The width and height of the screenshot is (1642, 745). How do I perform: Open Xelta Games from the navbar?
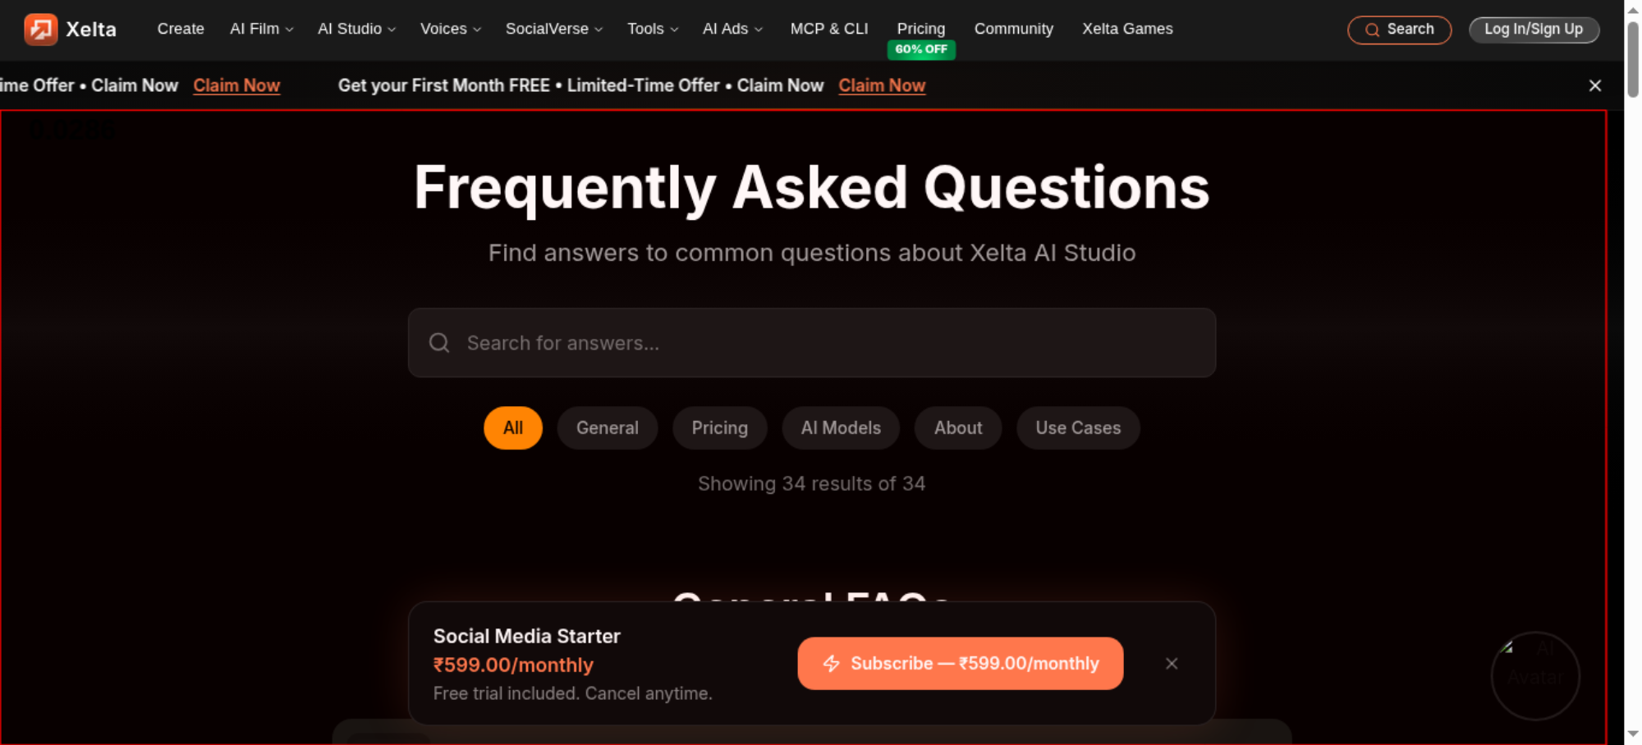[x=1127, y=29]
